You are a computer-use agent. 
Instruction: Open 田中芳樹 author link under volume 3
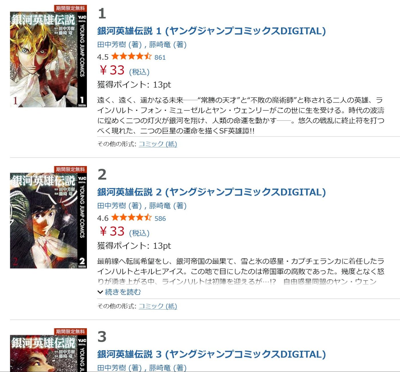click(111, 368)
